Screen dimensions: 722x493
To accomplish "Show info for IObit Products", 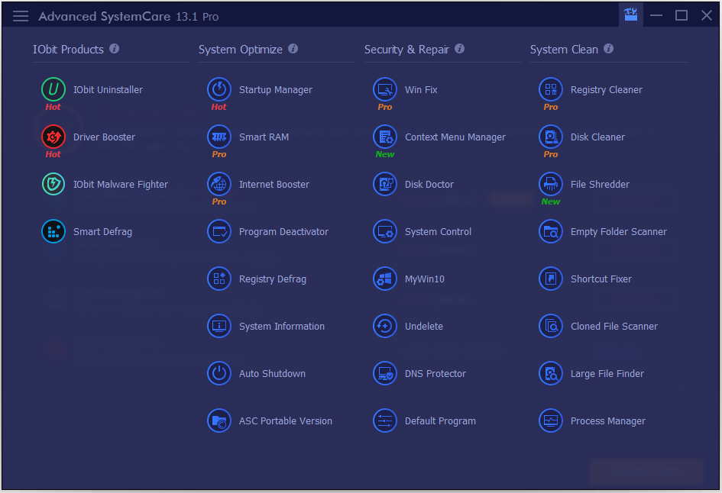I will tap(114, 49).
